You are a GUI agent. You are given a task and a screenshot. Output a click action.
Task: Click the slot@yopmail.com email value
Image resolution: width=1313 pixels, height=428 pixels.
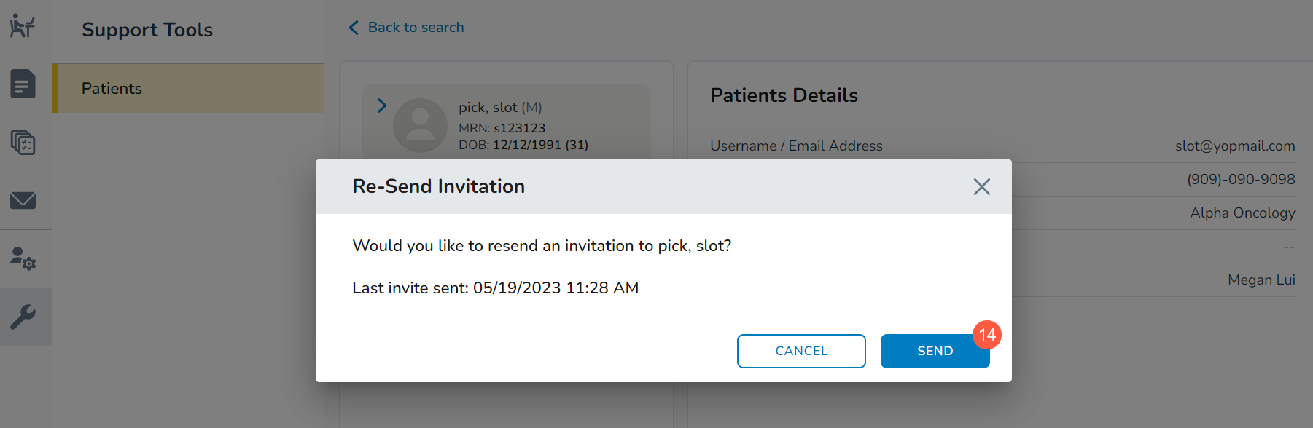(x=1234, y=146)
